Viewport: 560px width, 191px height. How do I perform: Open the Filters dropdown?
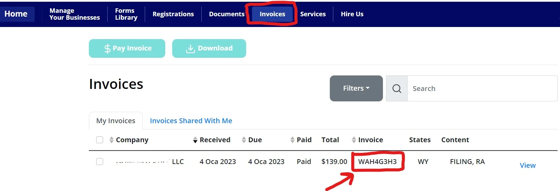tap(356, 89)
